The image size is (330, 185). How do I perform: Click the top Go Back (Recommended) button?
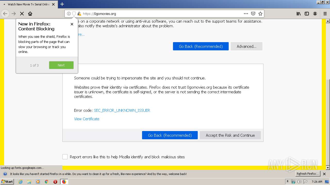tap(201, 46)
